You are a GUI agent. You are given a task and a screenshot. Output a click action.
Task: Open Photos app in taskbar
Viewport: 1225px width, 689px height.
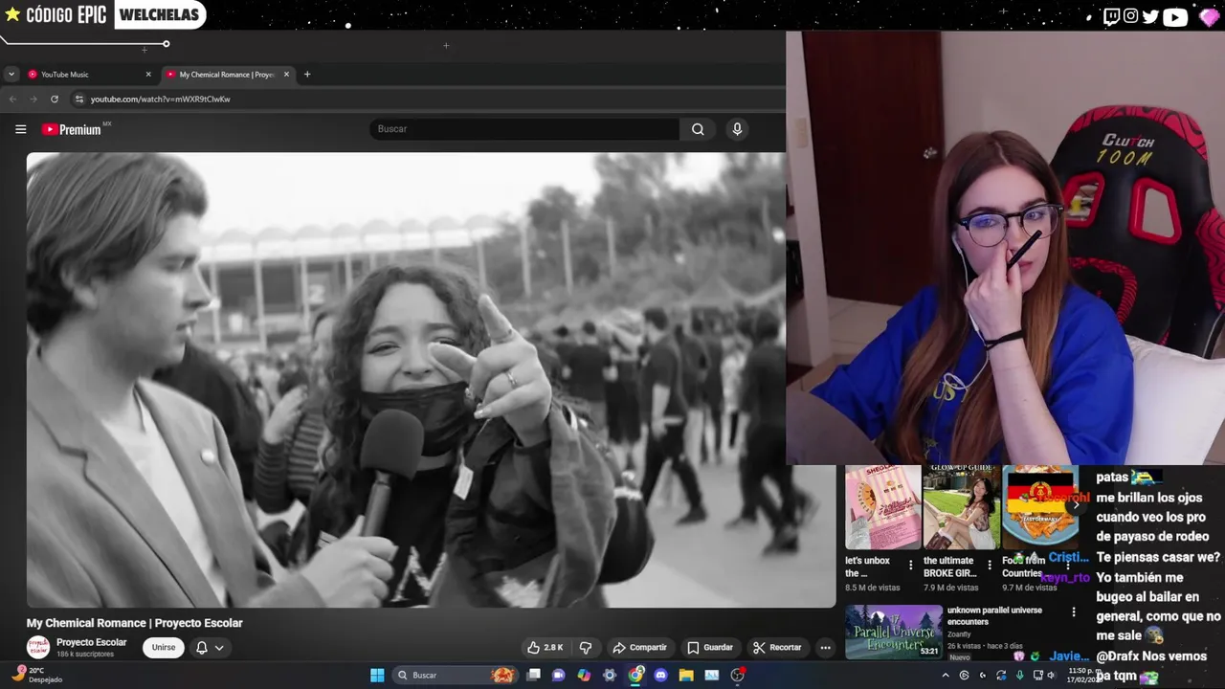[x=712, y=676]
